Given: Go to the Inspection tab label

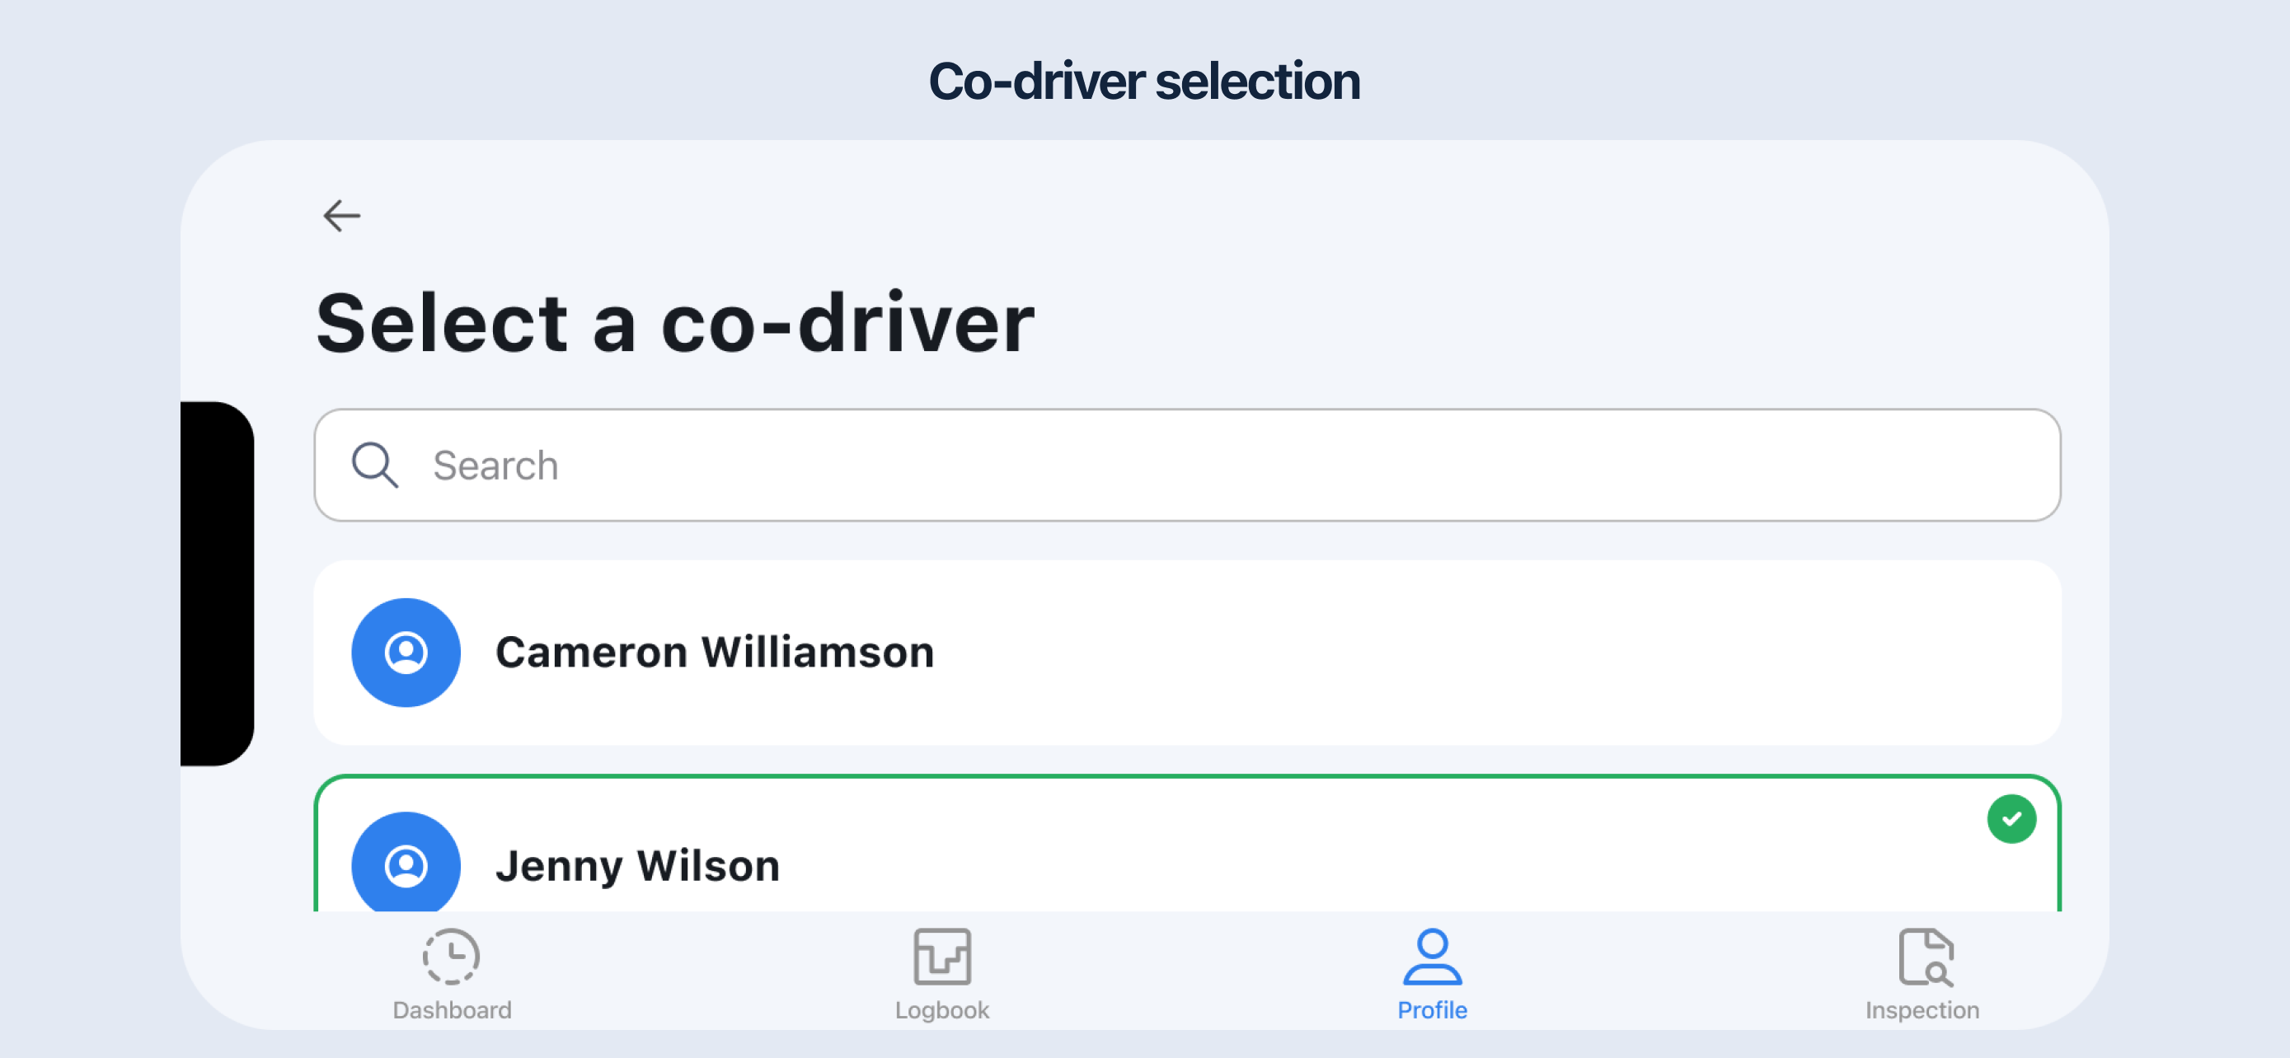Looking at the screenshot, I should 1922,1010.
